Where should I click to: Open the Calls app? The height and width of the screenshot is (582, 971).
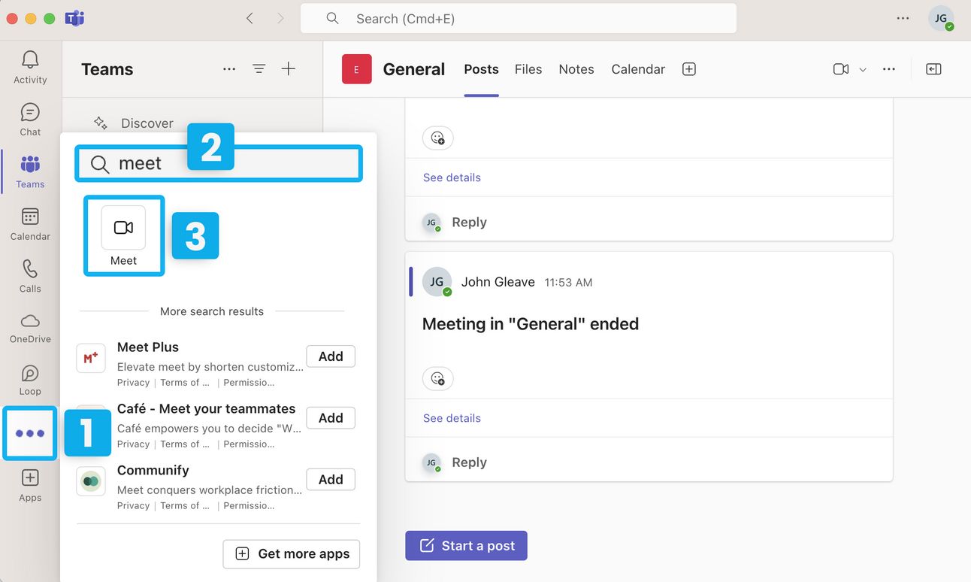pyautogui.click(x=30, y=276)
